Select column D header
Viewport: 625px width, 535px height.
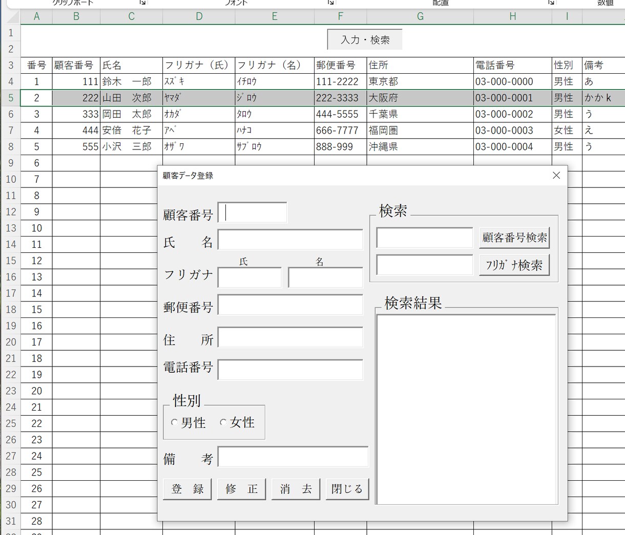(x=199, y=16)
